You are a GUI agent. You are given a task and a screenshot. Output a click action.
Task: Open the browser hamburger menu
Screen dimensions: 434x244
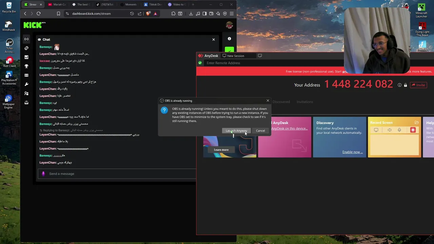click(232, 14)
